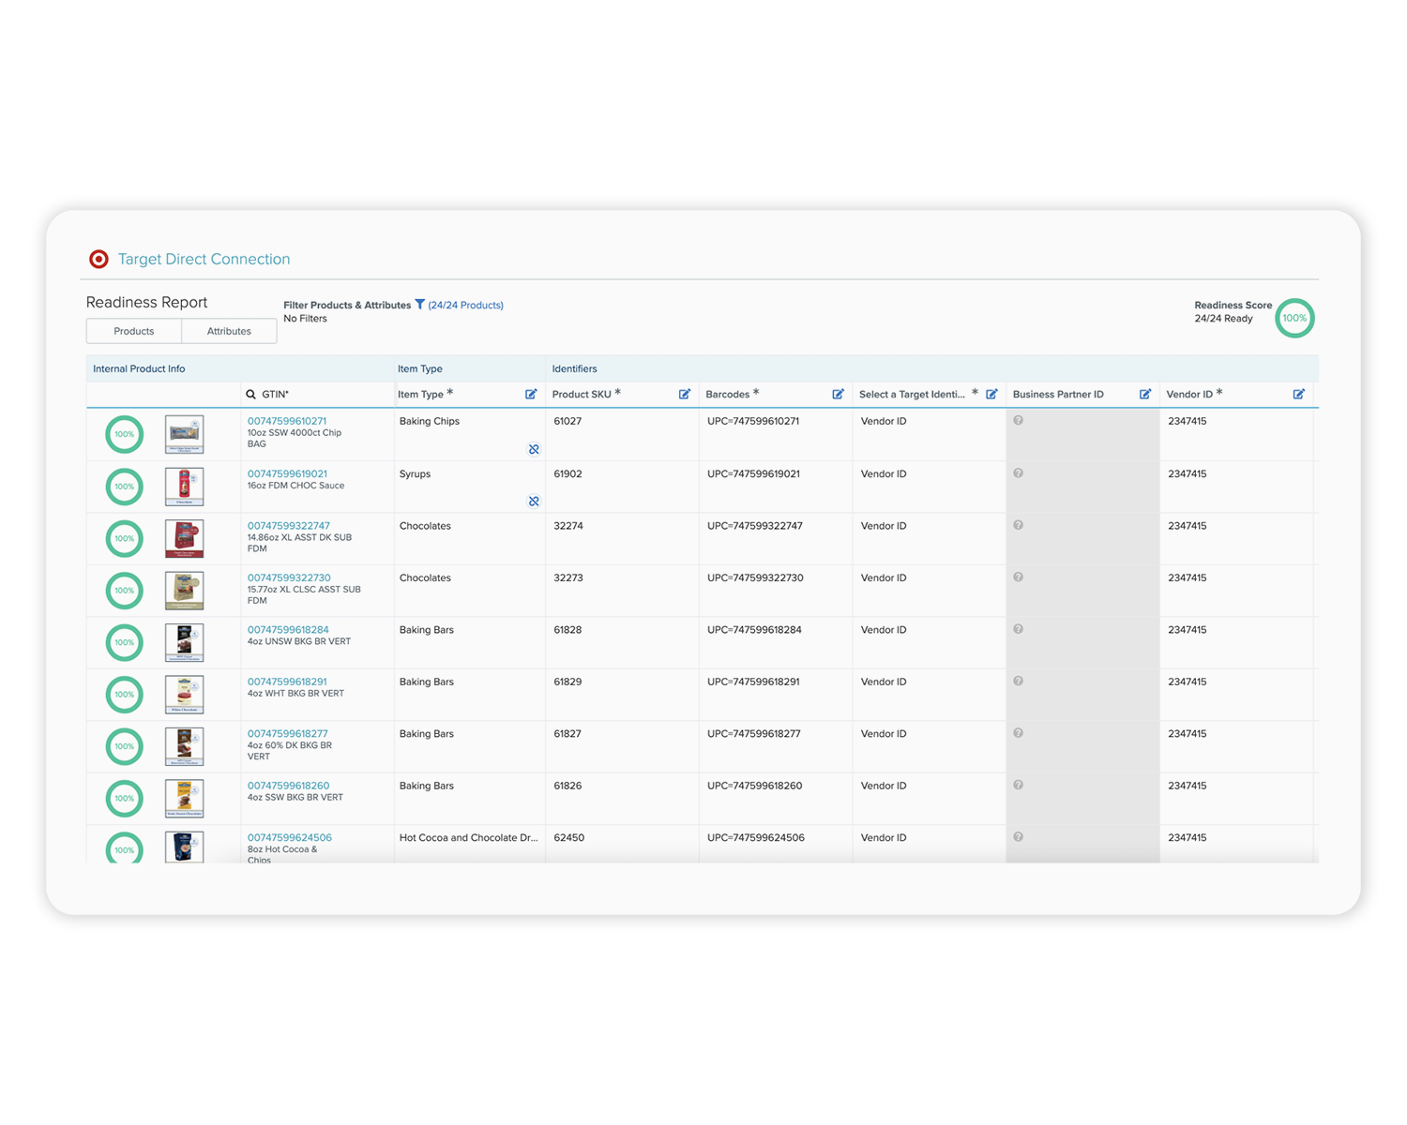Screen dimensions: 1407x1125
Task: Open the 24/24 Products filter link
Action: coord(466,305)
